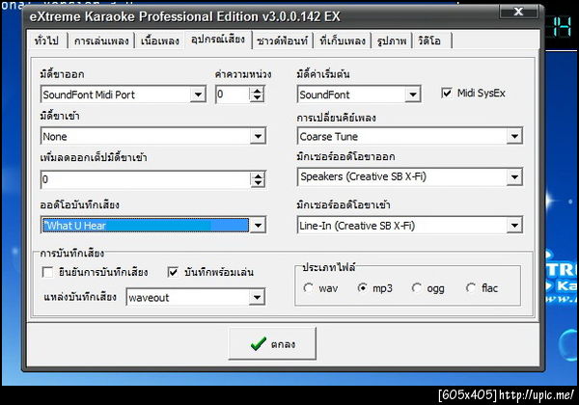Choose the ogg file type
Image resolution: width=579 pixels, height=405 pixels.
pyautogui.click(x=417, y=287)
